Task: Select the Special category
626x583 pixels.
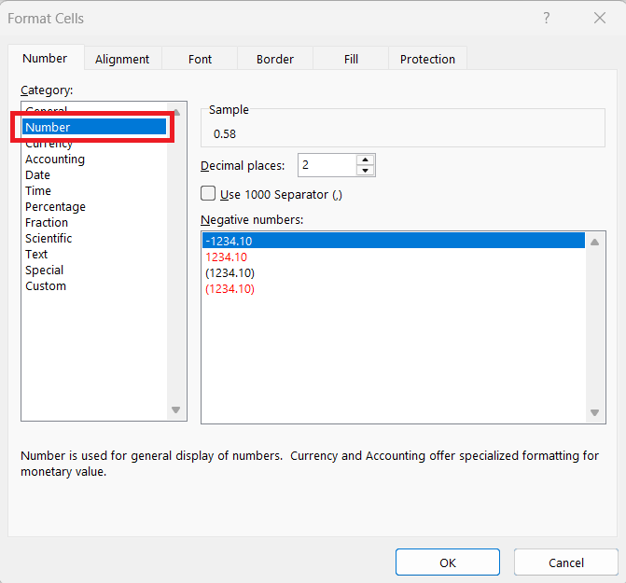Action: pyautogui.click(x=94, y=271)
